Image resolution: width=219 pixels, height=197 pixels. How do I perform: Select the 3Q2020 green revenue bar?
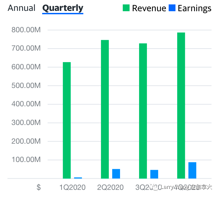tap(143, 111)
